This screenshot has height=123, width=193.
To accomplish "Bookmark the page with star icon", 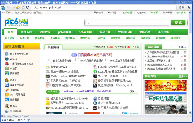I will click(x=23, y=7).
